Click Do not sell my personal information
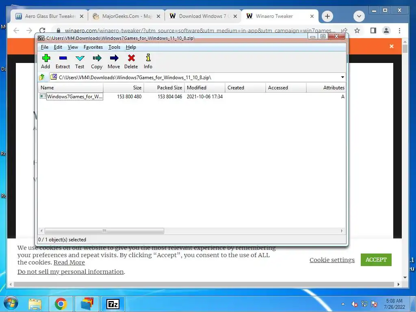This screenshot has height=312, width=416. [x=71, y=272]
